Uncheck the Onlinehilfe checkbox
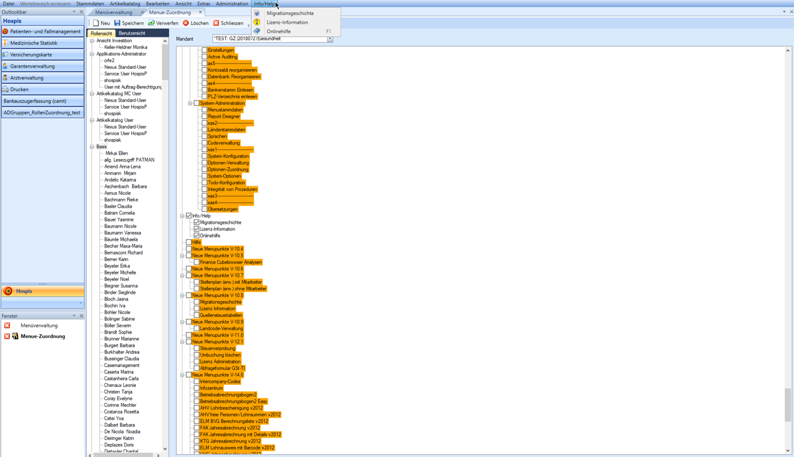794x457 pixels. [197, 236]
